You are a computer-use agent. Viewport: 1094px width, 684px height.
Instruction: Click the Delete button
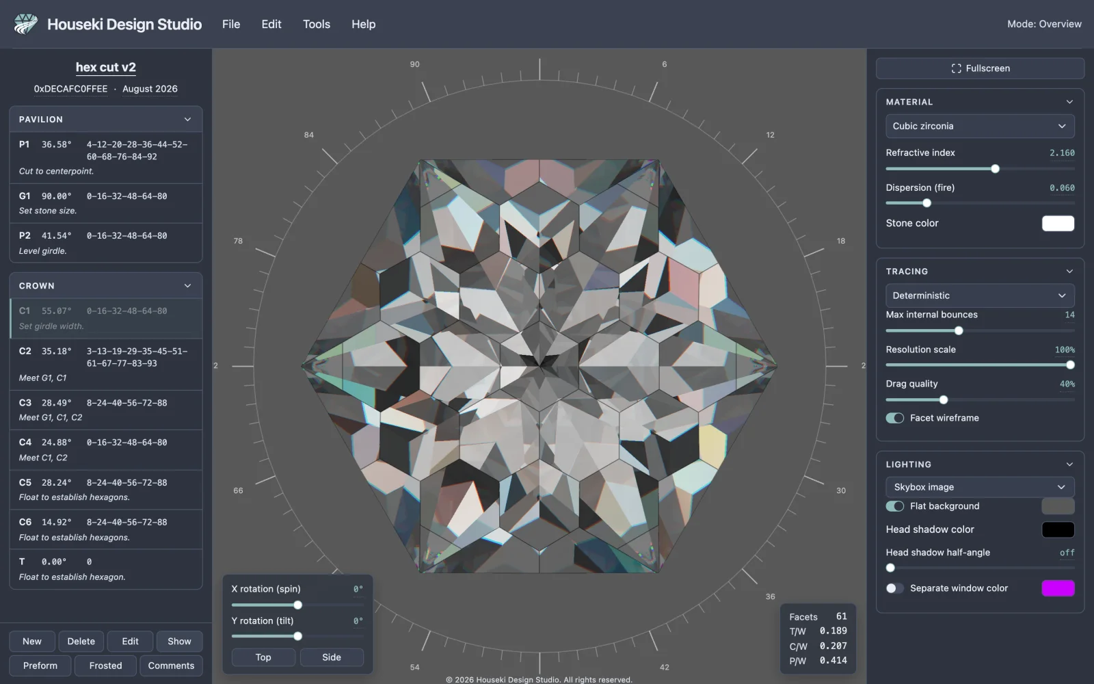pyautogui.click(x=81, y=642)
